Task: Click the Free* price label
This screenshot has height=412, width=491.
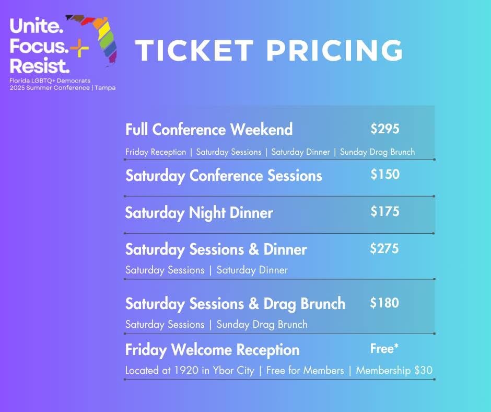Action: point(384,348)
